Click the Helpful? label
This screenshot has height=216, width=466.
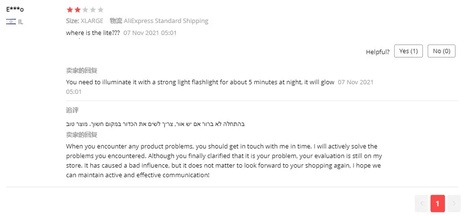tap(377, 52)
